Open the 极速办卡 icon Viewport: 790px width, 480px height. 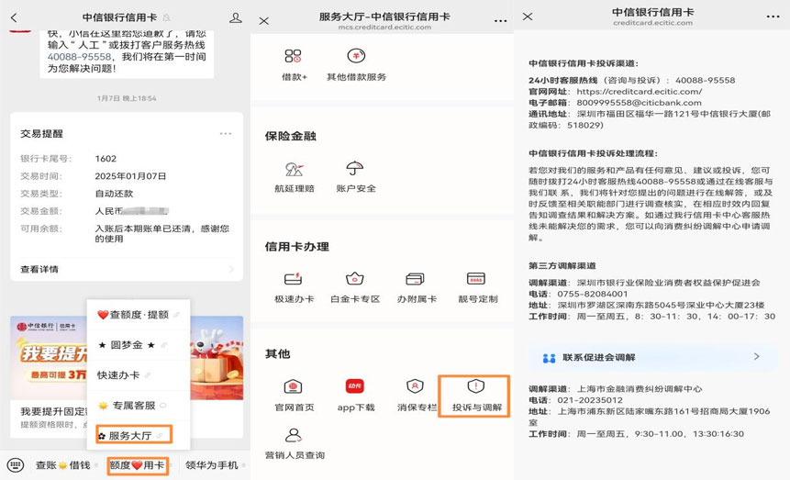[x=294, y=278]
